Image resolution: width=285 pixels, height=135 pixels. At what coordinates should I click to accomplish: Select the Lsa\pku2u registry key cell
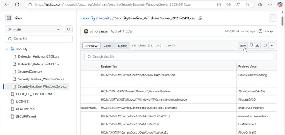(x=168, y=132)
